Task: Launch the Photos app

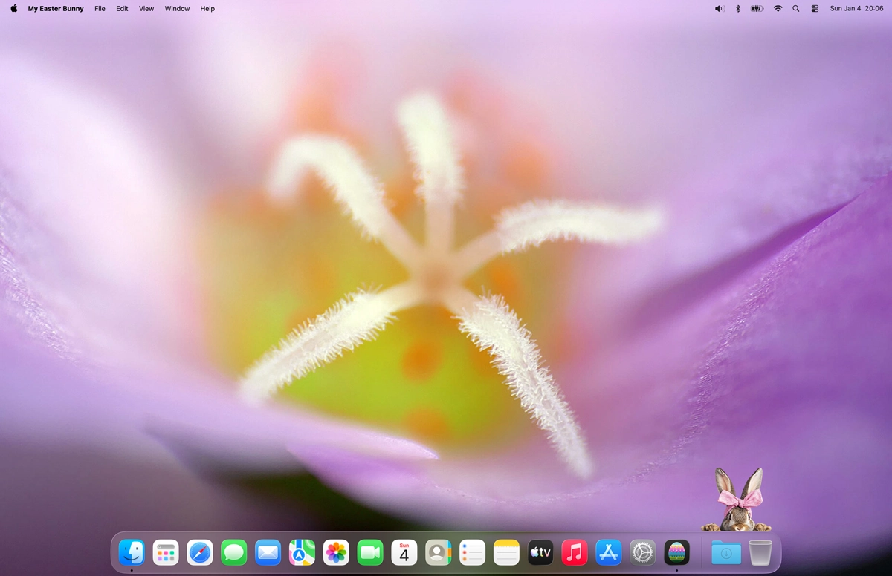Action: click(336, 552)
